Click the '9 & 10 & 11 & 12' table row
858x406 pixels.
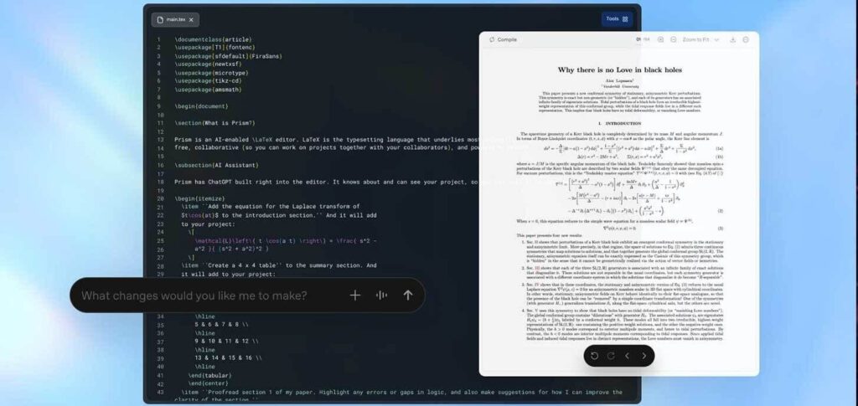point(226,341)
